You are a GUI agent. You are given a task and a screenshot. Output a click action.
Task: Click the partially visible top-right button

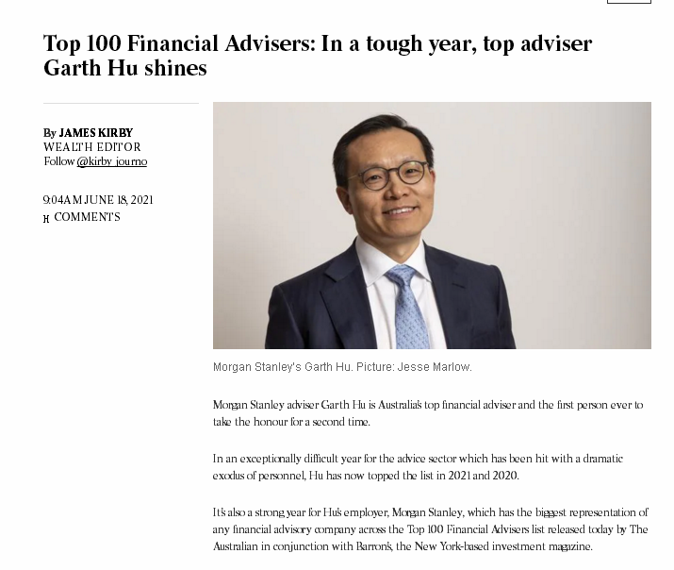pos(628,1)
